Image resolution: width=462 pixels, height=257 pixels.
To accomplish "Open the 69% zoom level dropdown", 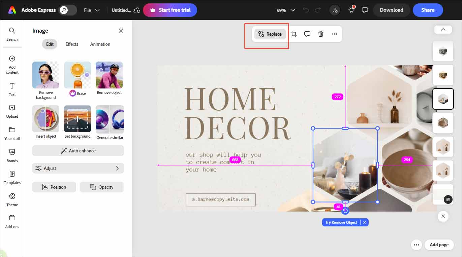I will point(285,10).
